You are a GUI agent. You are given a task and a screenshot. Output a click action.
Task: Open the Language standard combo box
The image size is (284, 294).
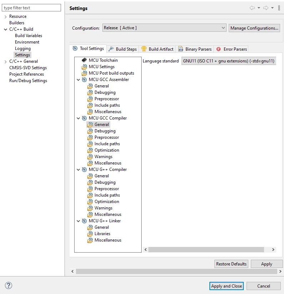(x=229, y=61)
